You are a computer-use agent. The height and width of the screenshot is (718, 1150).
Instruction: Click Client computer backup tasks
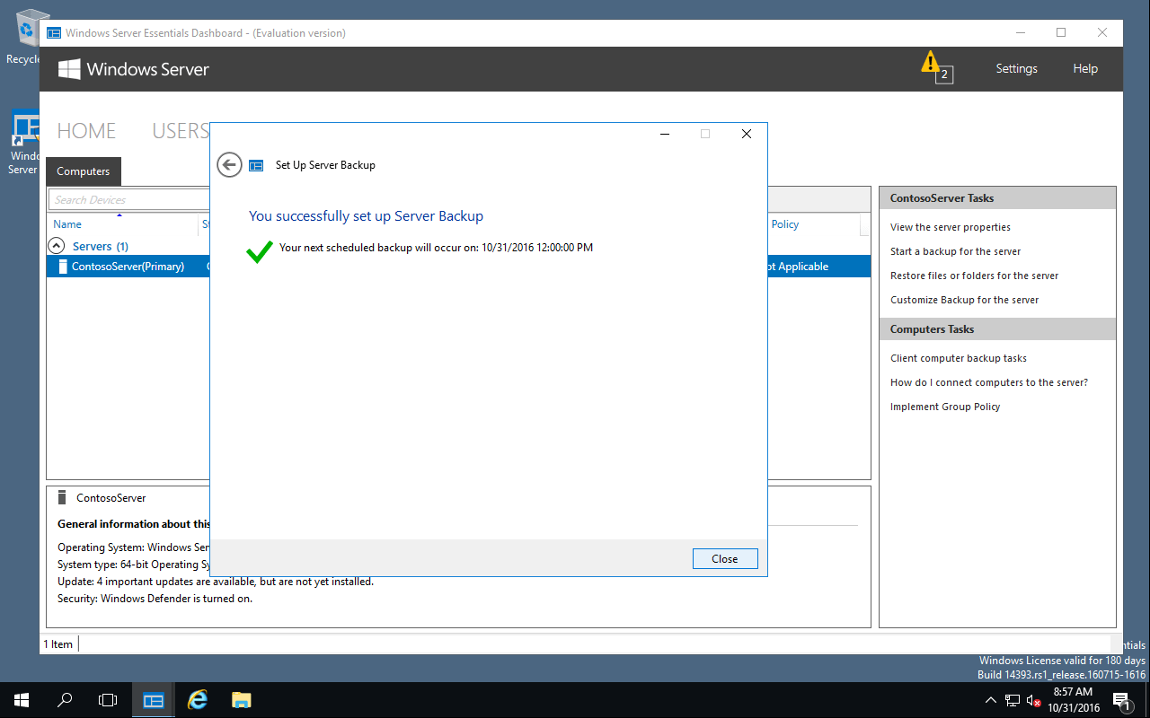coord(959,358)
